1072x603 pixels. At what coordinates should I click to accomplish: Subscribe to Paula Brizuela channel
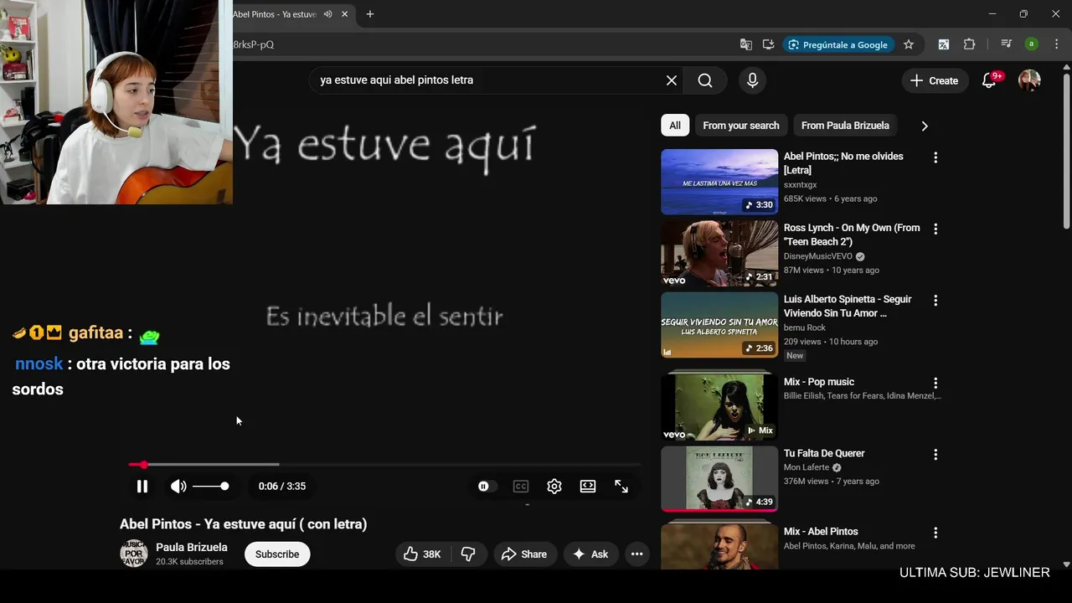pyautogui.click(x=277, y=554)
